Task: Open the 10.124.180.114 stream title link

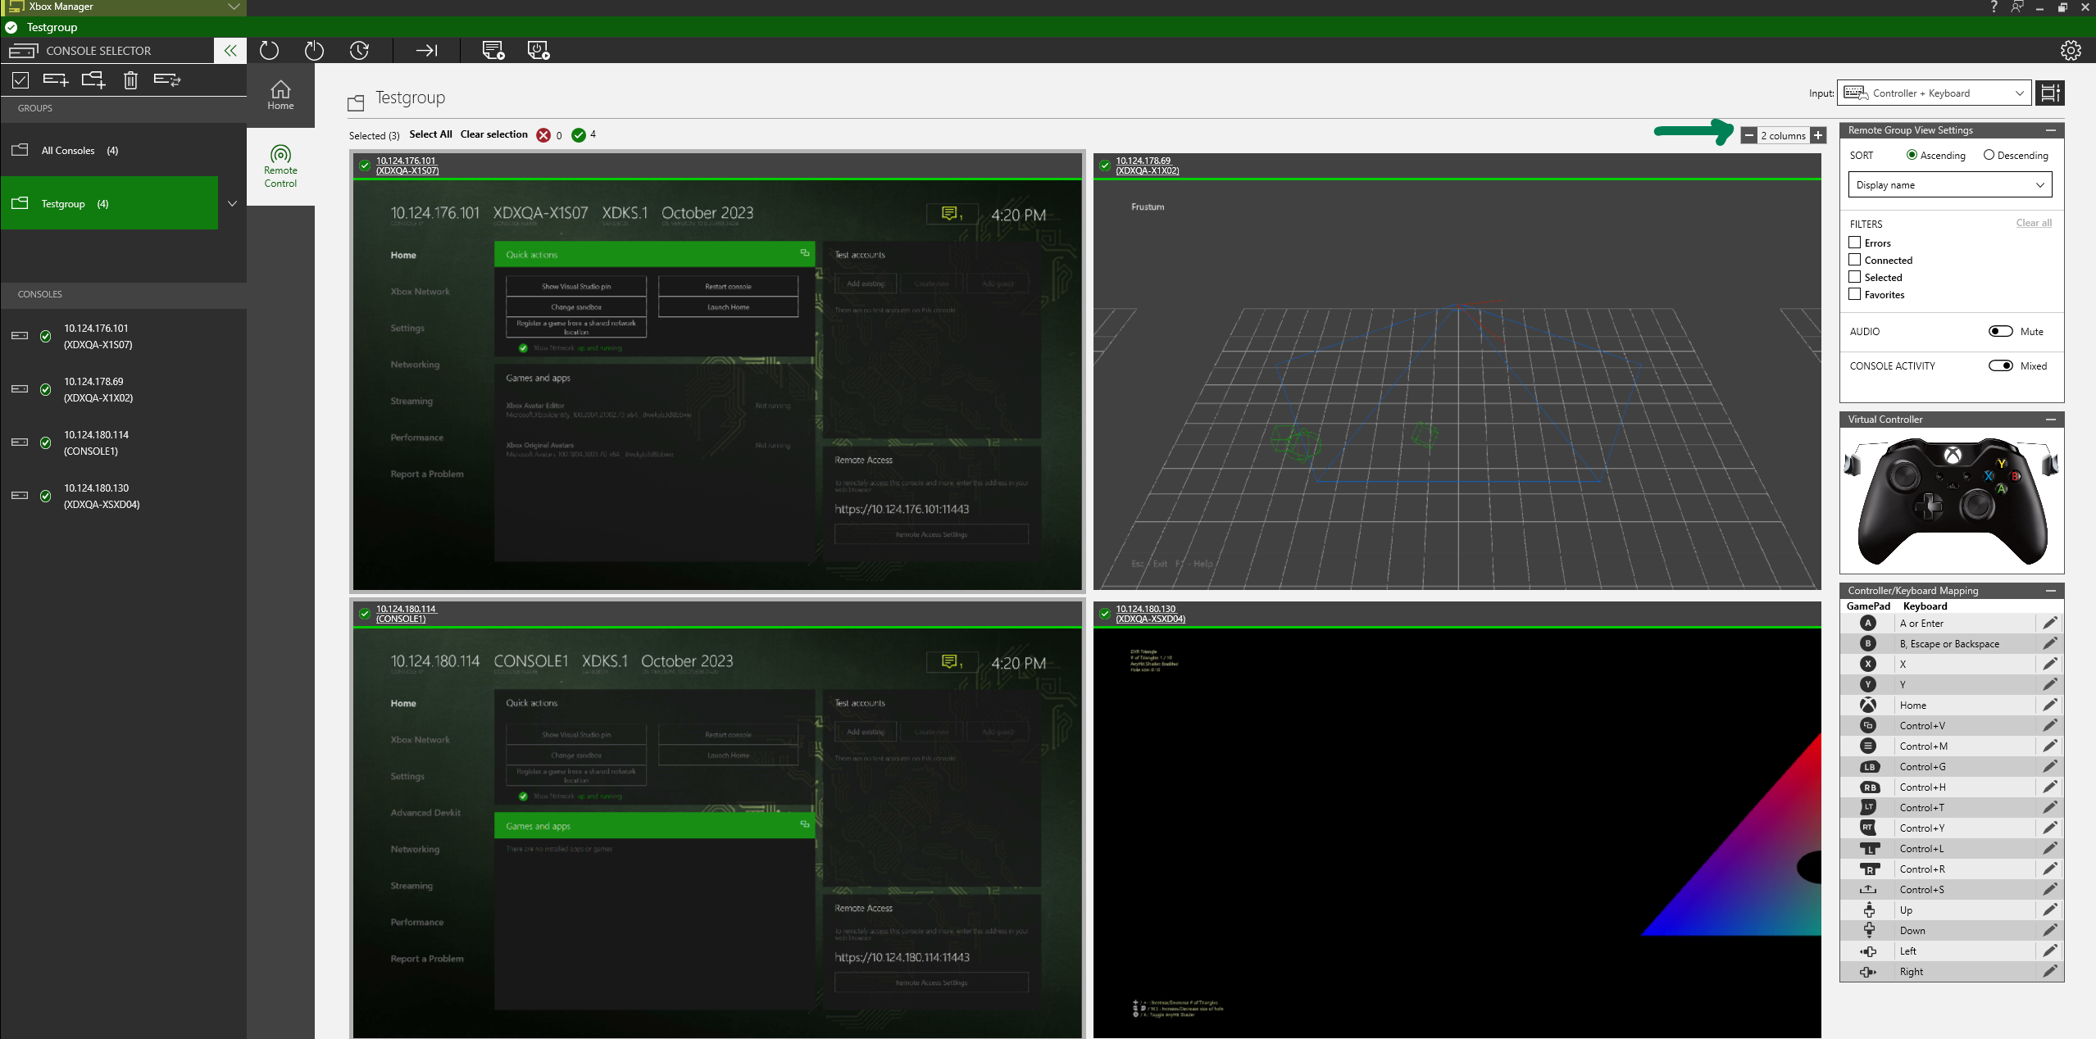Action: click(x=407, y=614)
